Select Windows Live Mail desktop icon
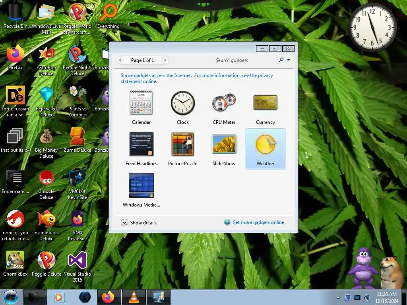 coord(46,18)
